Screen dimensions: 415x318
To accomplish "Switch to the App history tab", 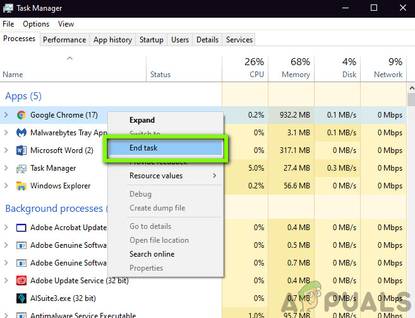I will click(112, 40).
